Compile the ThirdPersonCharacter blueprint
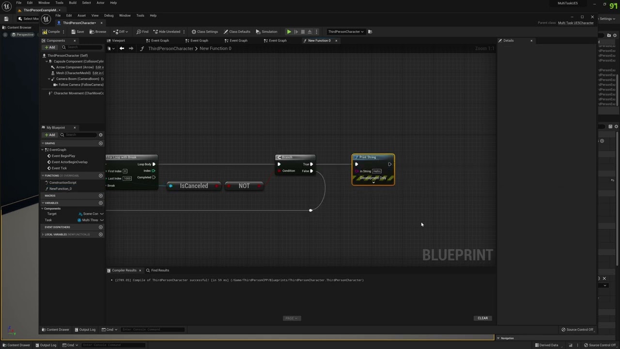The image size is (620, 349). 51,32
